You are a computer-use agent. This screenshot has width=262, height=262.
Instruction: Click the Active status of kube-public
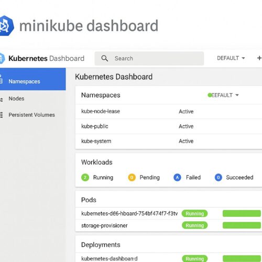pyautogui.click(x=186, y=126)
